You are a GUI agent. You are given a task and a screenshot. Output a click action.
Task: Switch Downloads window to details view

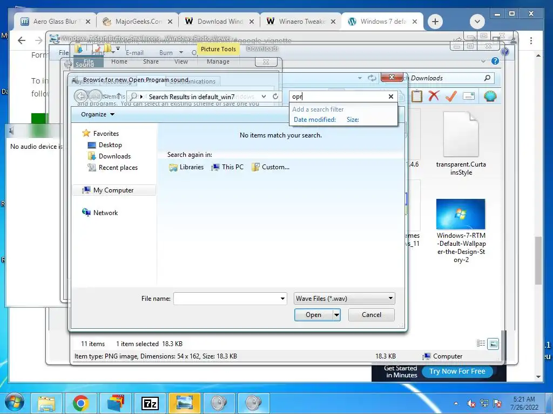(x=481, y=343)
